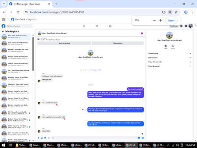The image size is (197, 148).
Task: Select the Messenger | Facebook tab
Action: (30, 4)
